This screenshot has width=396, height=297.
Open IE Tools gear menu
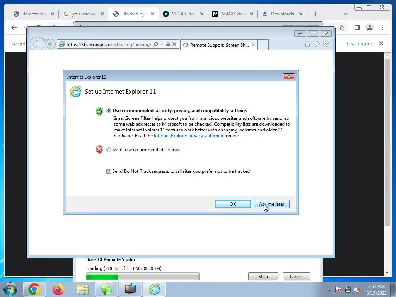[x=326, y=44]
